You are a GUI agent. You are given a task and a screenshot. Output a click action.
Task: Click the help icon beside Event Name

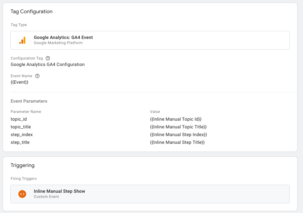coord(37,76)
